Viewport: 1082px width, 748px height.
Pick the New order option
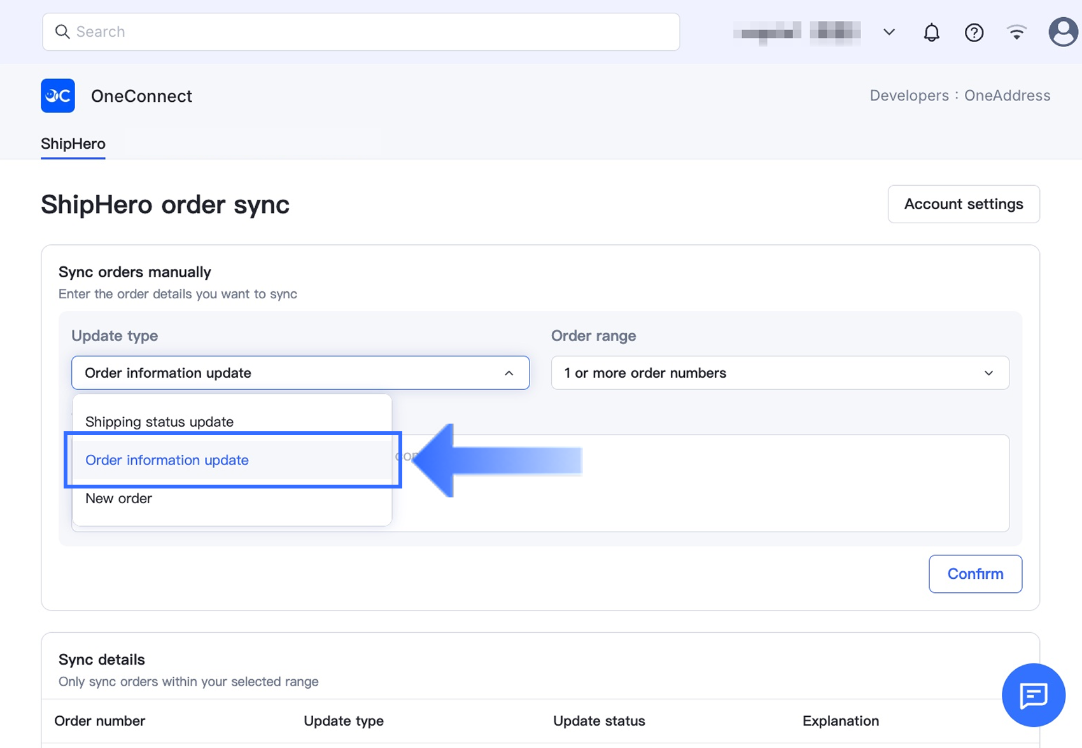(119, 498)
